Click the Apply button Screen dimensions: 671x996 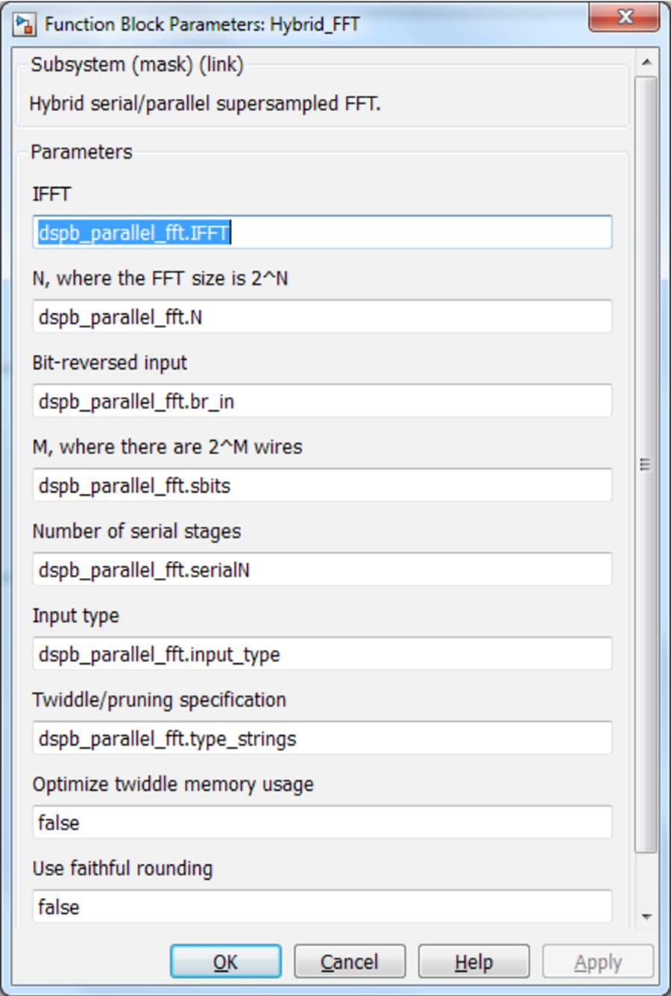pyautogui.click(x=597, y=962)
